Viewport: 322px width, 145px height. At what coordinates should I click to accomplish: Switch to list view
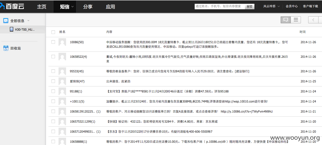pyautogui.click(x=296, y=20)
